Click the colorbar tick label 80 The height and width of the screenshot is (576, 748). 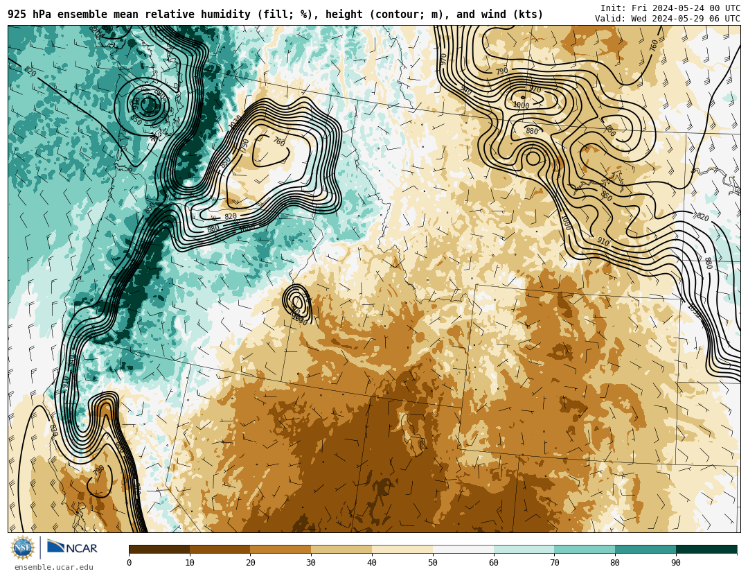(615, 563)
